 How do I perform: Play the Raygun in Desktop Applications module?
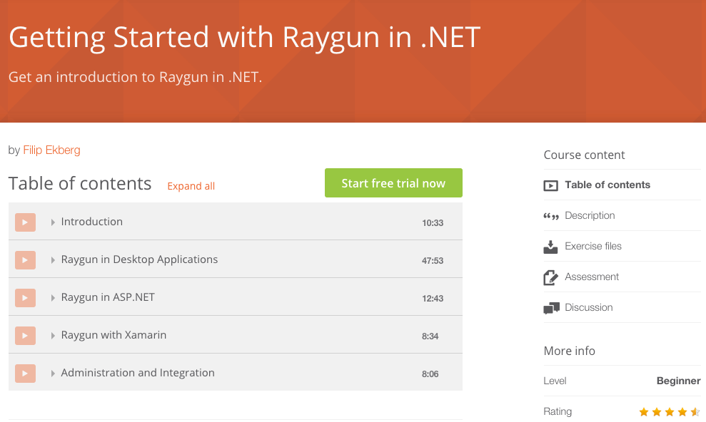(25, 260)
